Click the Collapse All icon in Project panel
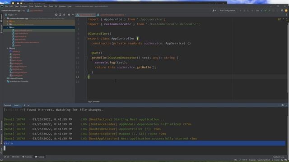 coord(64,15)
